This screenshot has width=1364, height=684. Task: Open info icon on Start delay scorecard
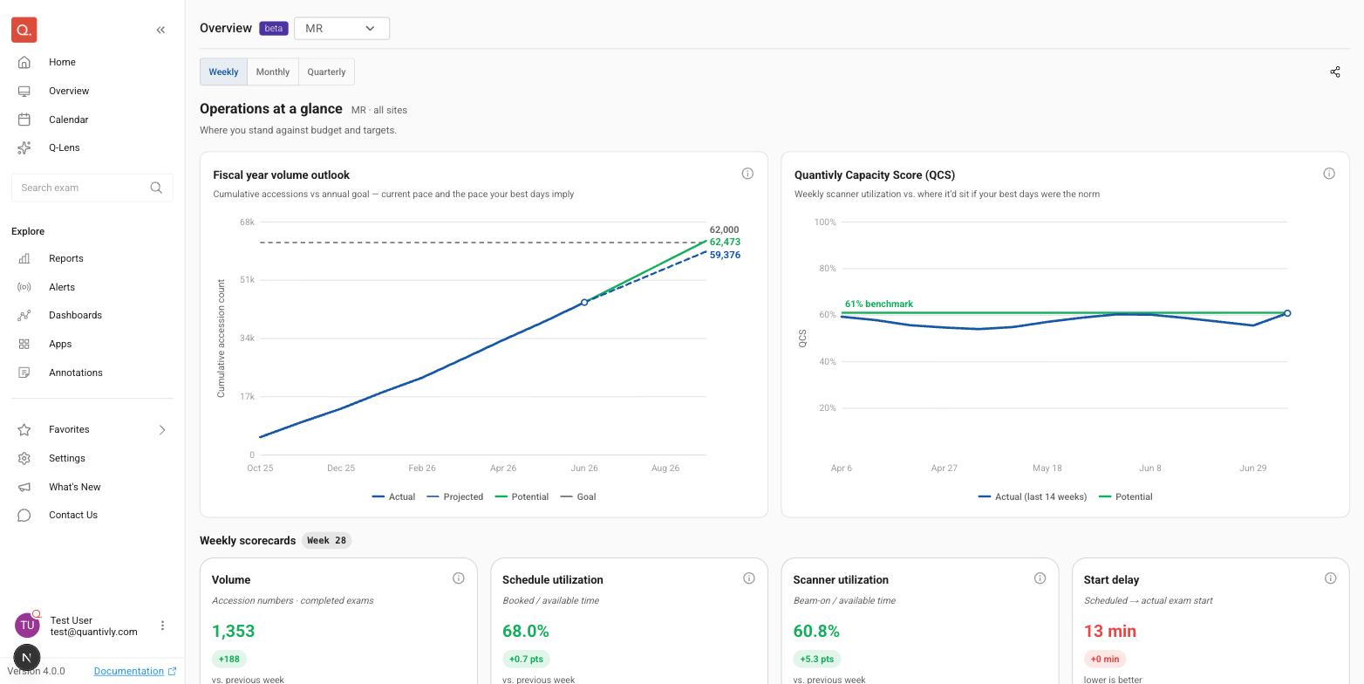tap(1331, 578)
